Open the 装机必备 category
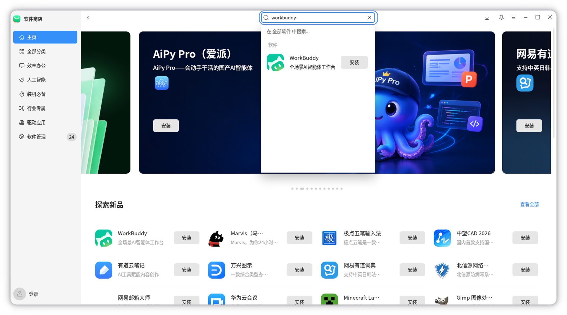 click(x=45, y=94)
